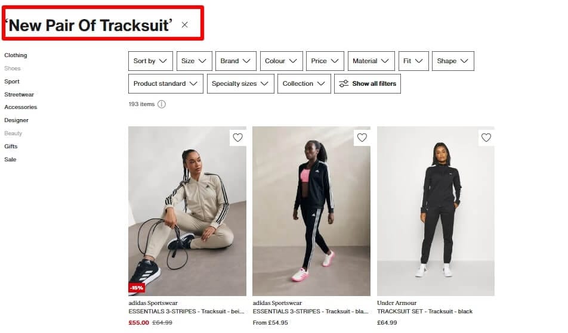Open the Sale category link
Viewport: 568px width, 333px height.
click(10, 160)
